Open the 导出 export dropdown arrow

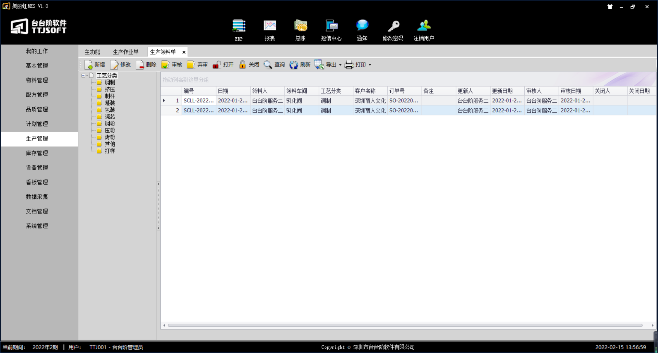coord(340,65)
